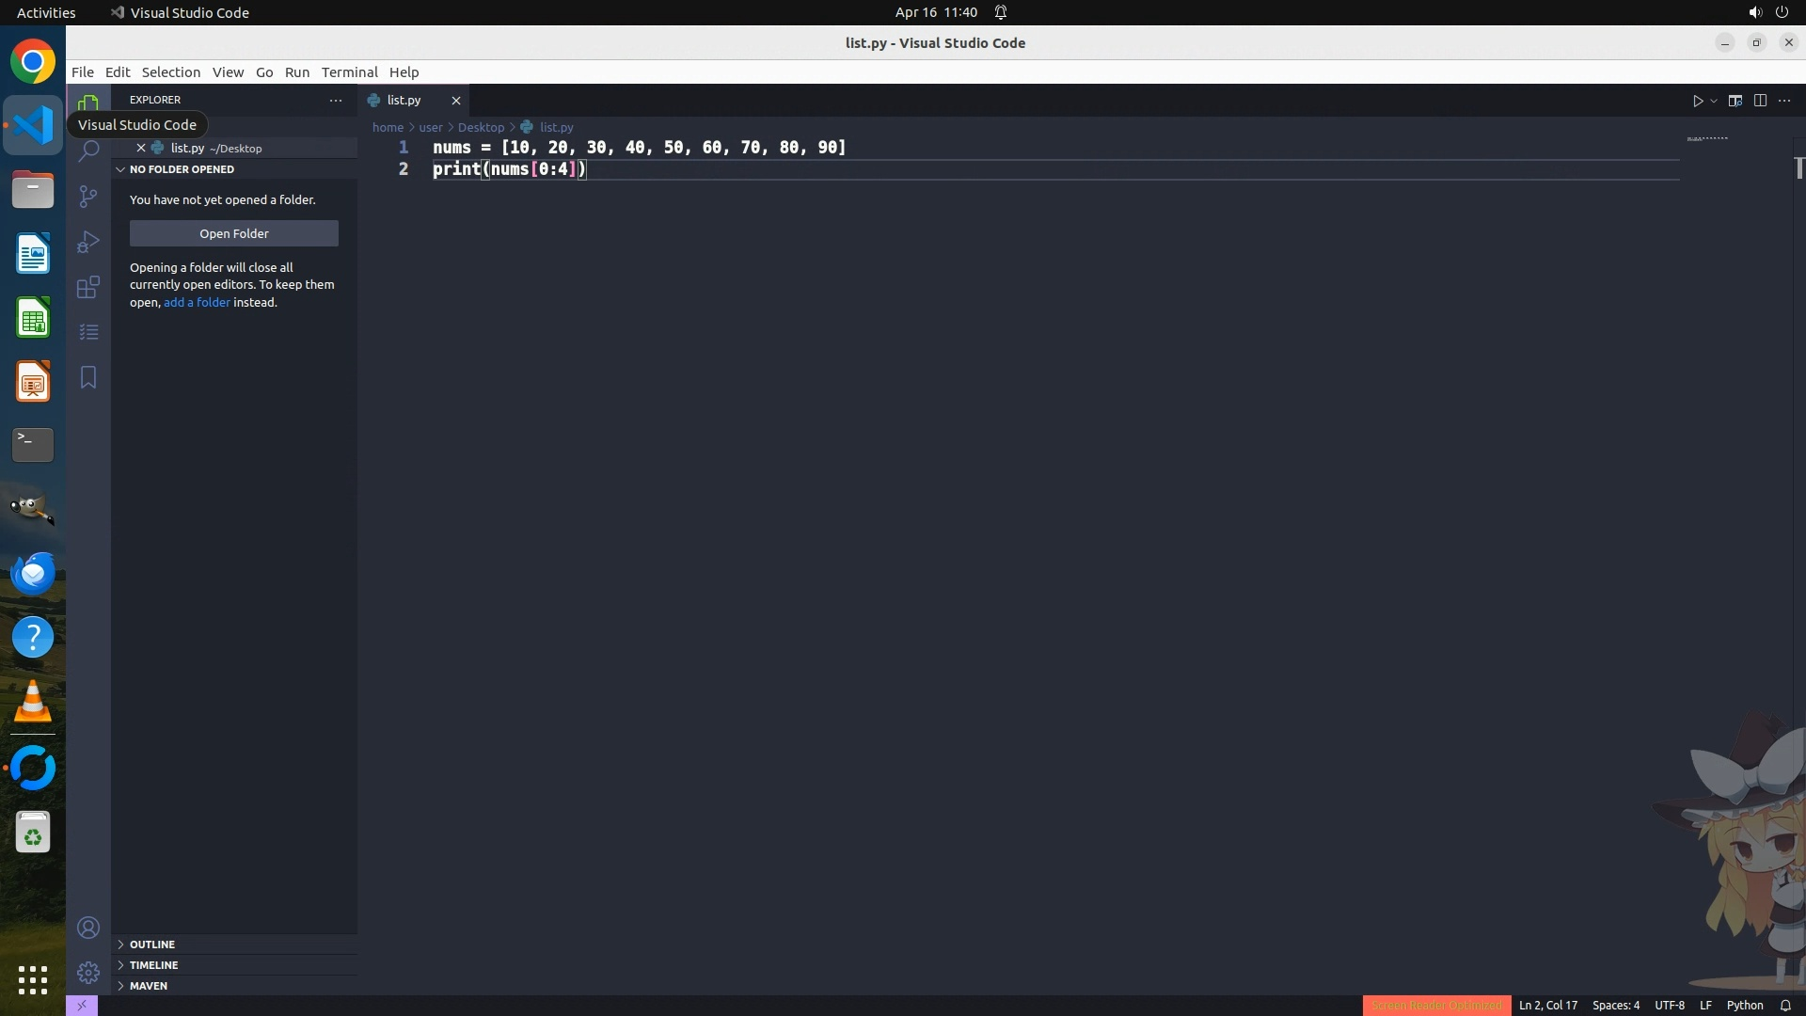Open the Manage settings gear icon
Screen dimensions: 1806x1016
tap(88, 972)
